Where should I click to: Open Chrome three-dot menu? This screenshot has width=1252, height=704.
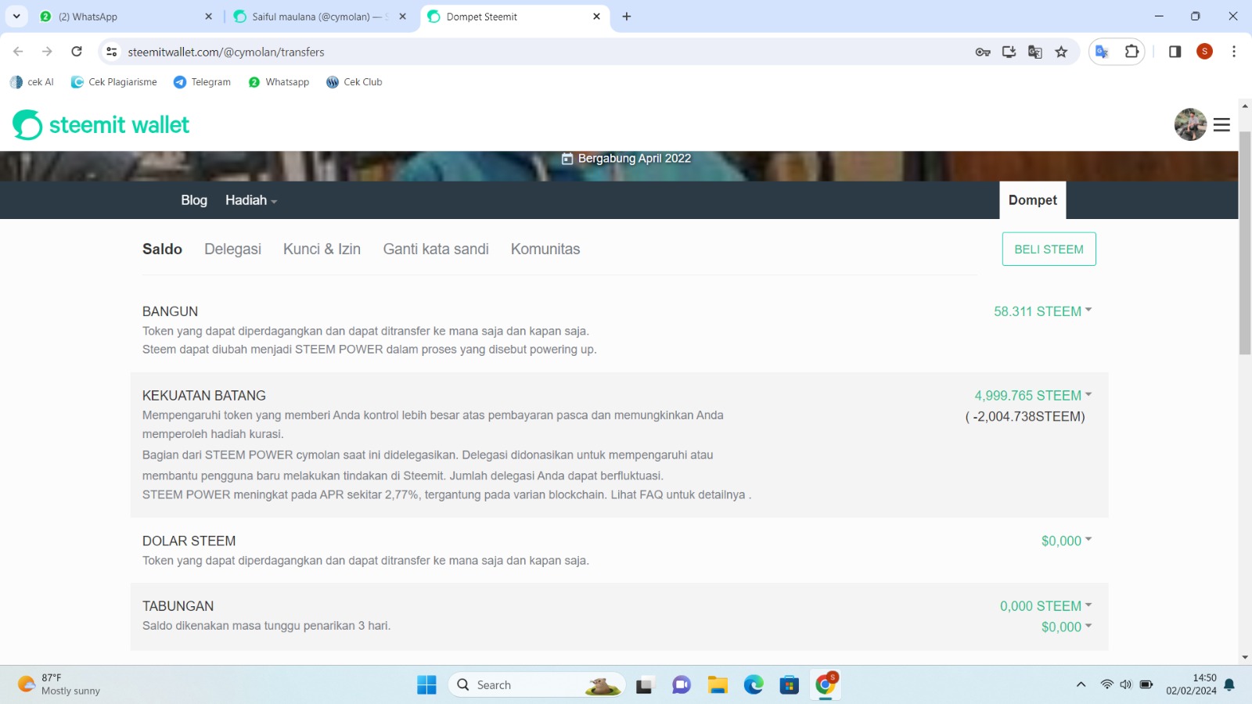pyautogui.click(x=1234, y=52)
